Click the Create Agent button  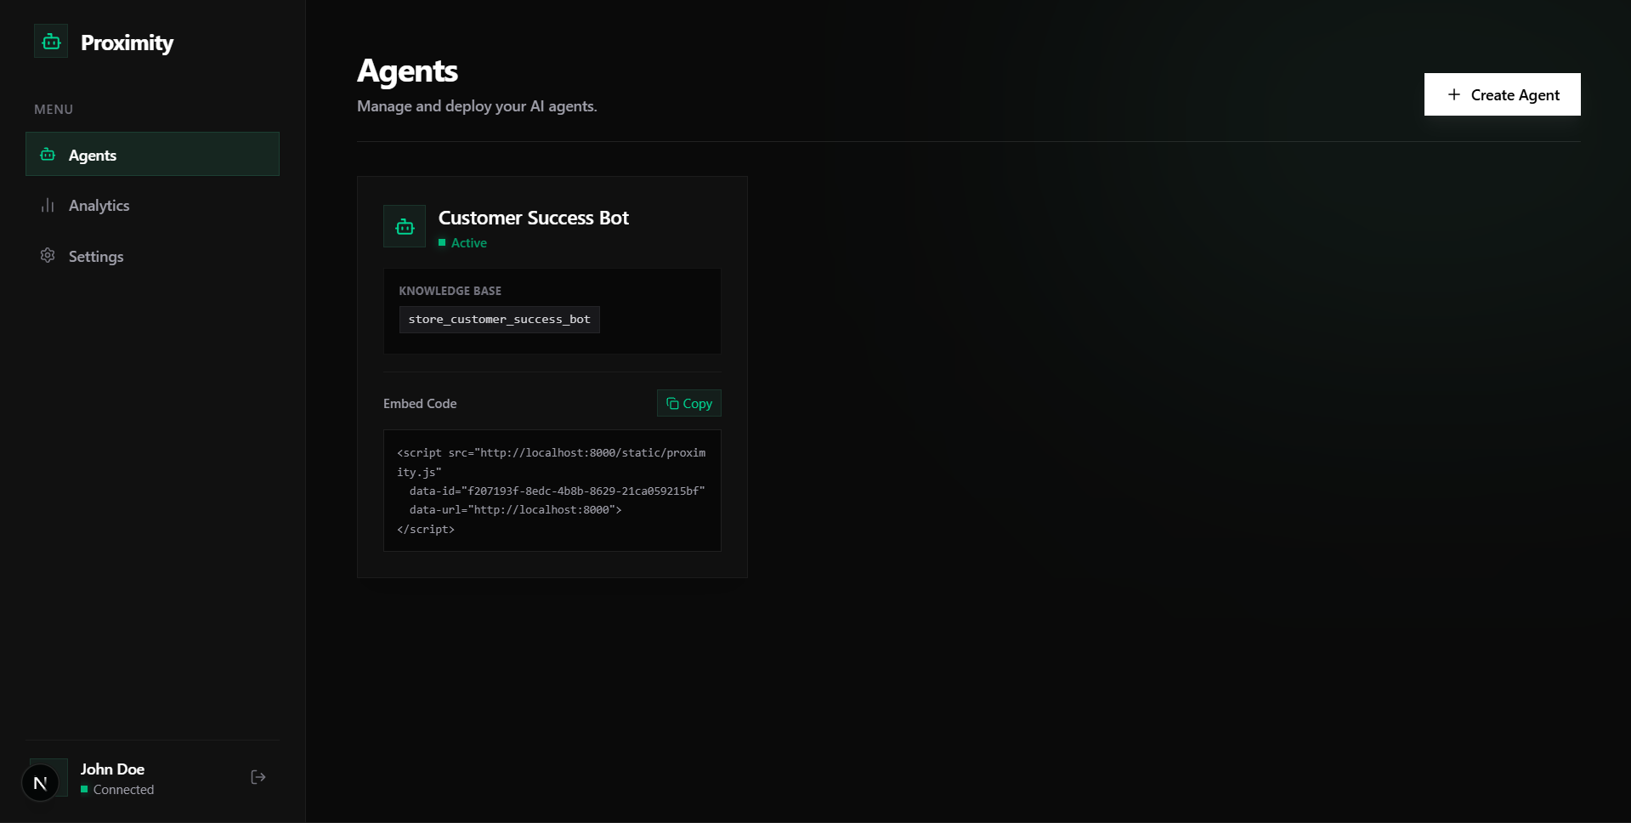point(1502,94)
